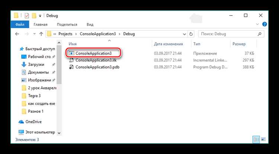The height and width of the screenshot is (154, 279).
Task: Click the ConsoleApplication3 exe file icon
Action: coord(71,53)
